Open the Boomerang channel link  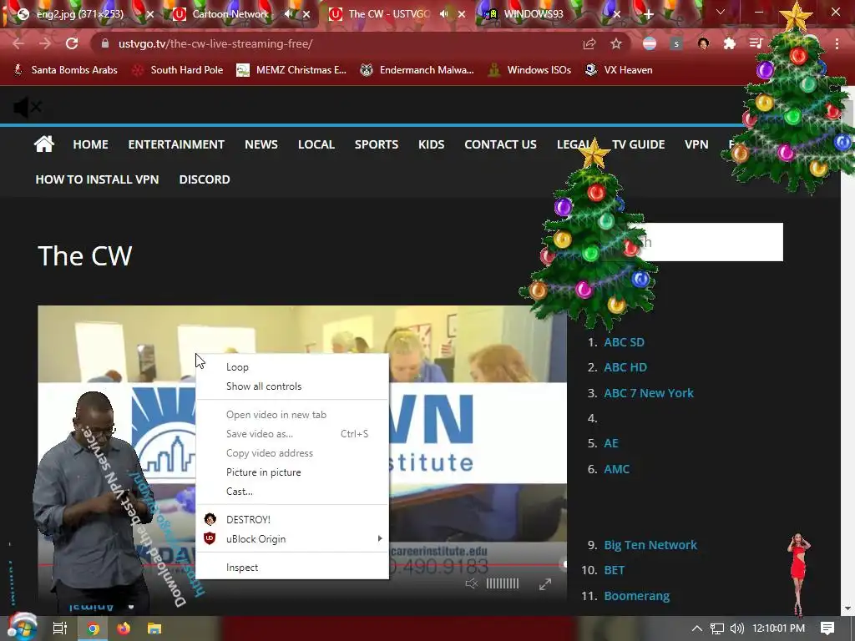tap(636, 596)
